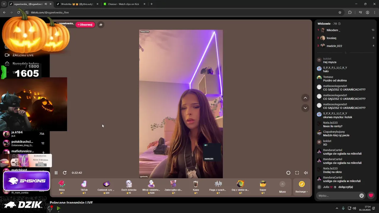Screen dimensions: 379x213
Task: Click chat username Nata.la223 asking renty
Action: [x=330, y=122]
